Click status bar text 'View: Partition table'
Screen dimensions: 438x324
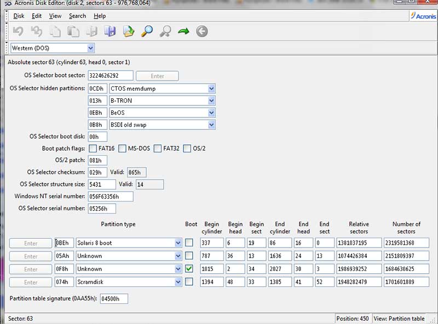(399, 319)
